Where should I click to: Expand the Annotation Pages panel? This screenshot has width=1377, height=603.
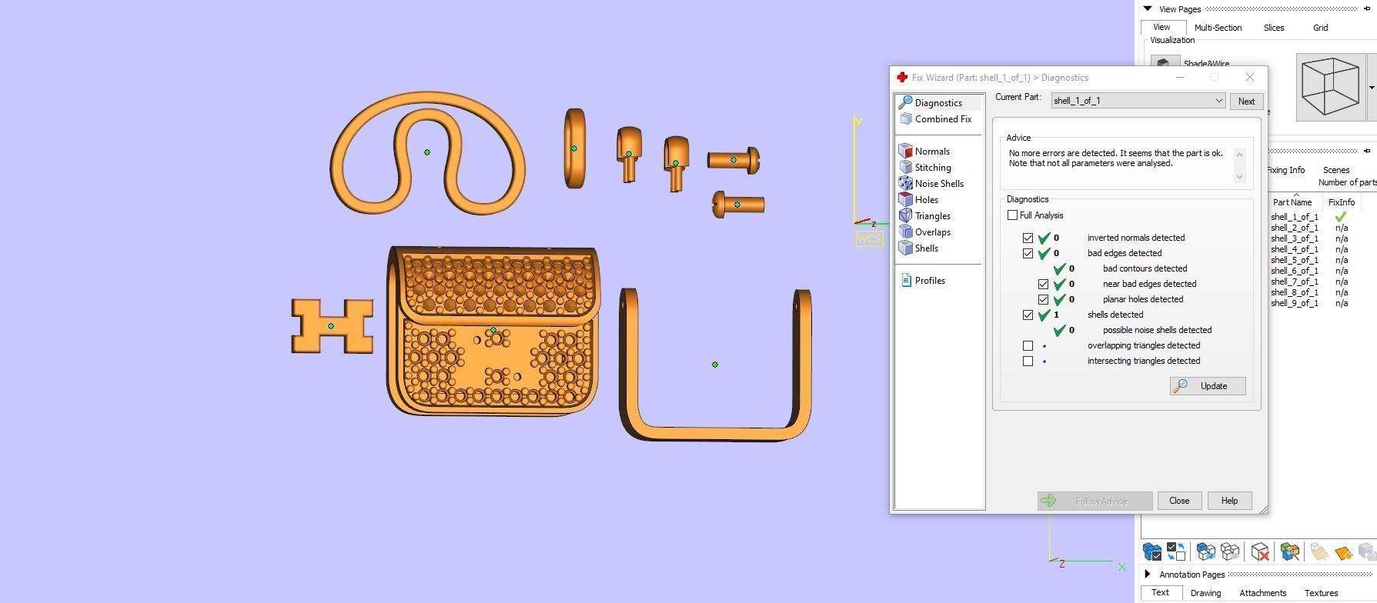point(1148,575)
